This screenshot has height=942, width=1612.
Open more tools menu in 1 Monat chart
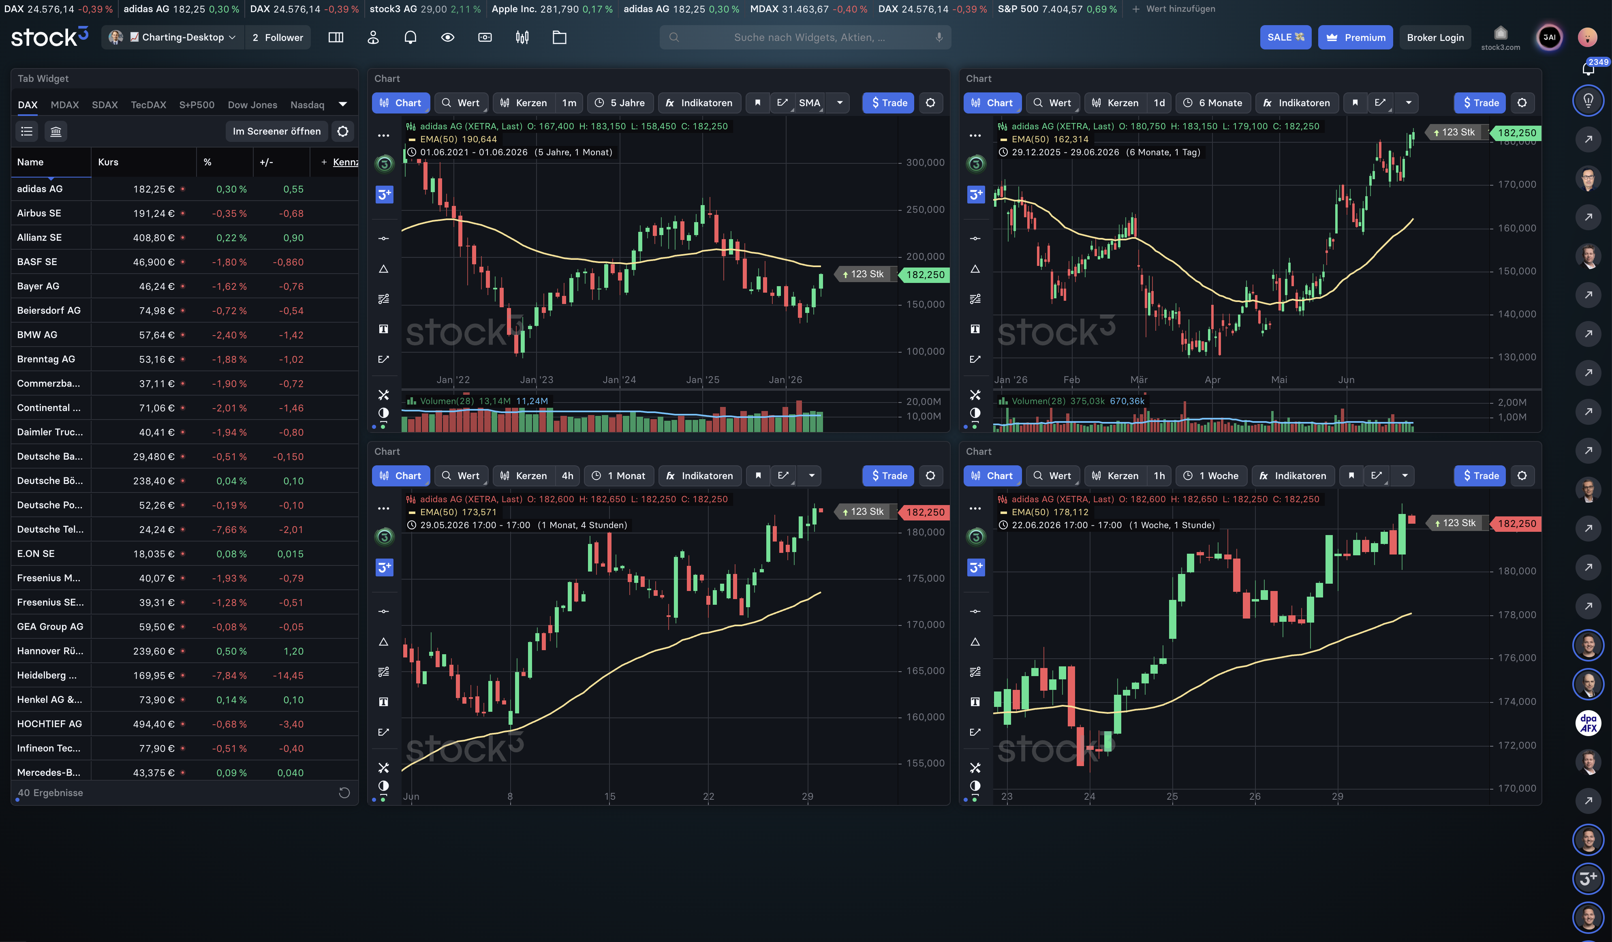pos(384,509)
